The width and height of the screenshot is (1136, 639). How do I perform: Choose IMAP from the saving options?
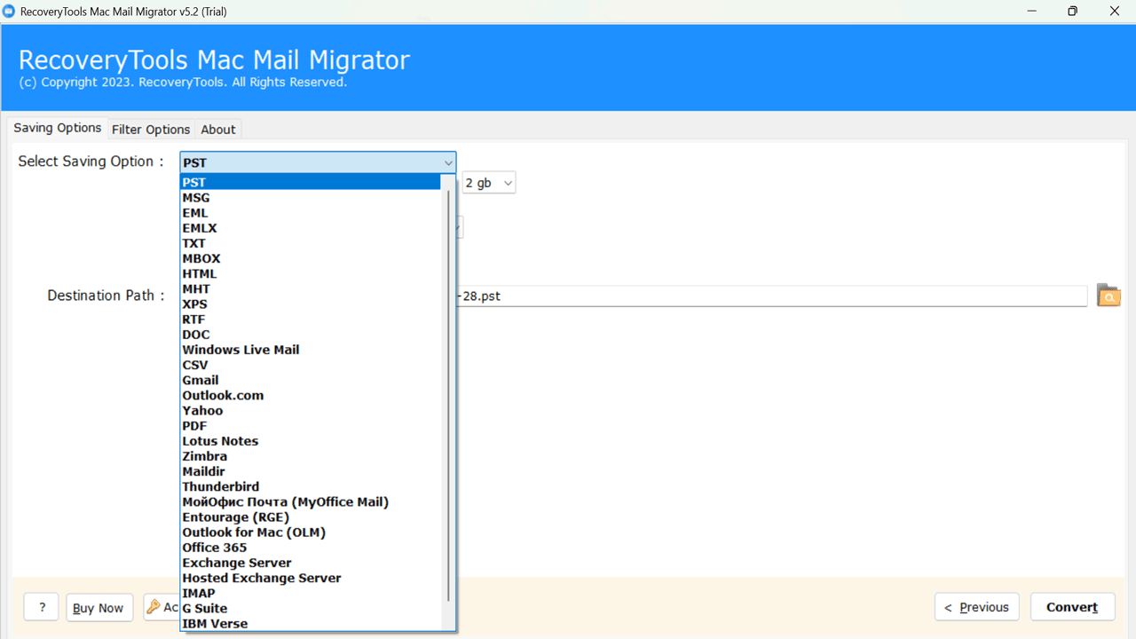coord(311,593)
